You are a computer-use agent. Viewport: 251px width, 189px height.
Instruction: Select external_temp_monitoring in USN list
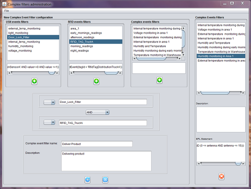click(33, 28)
